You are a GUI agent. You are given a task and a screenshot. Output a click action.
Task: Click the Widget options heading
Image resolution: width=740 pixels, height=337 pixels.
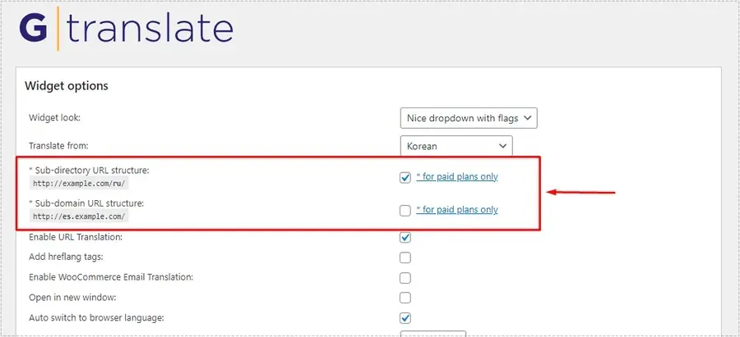66,85
